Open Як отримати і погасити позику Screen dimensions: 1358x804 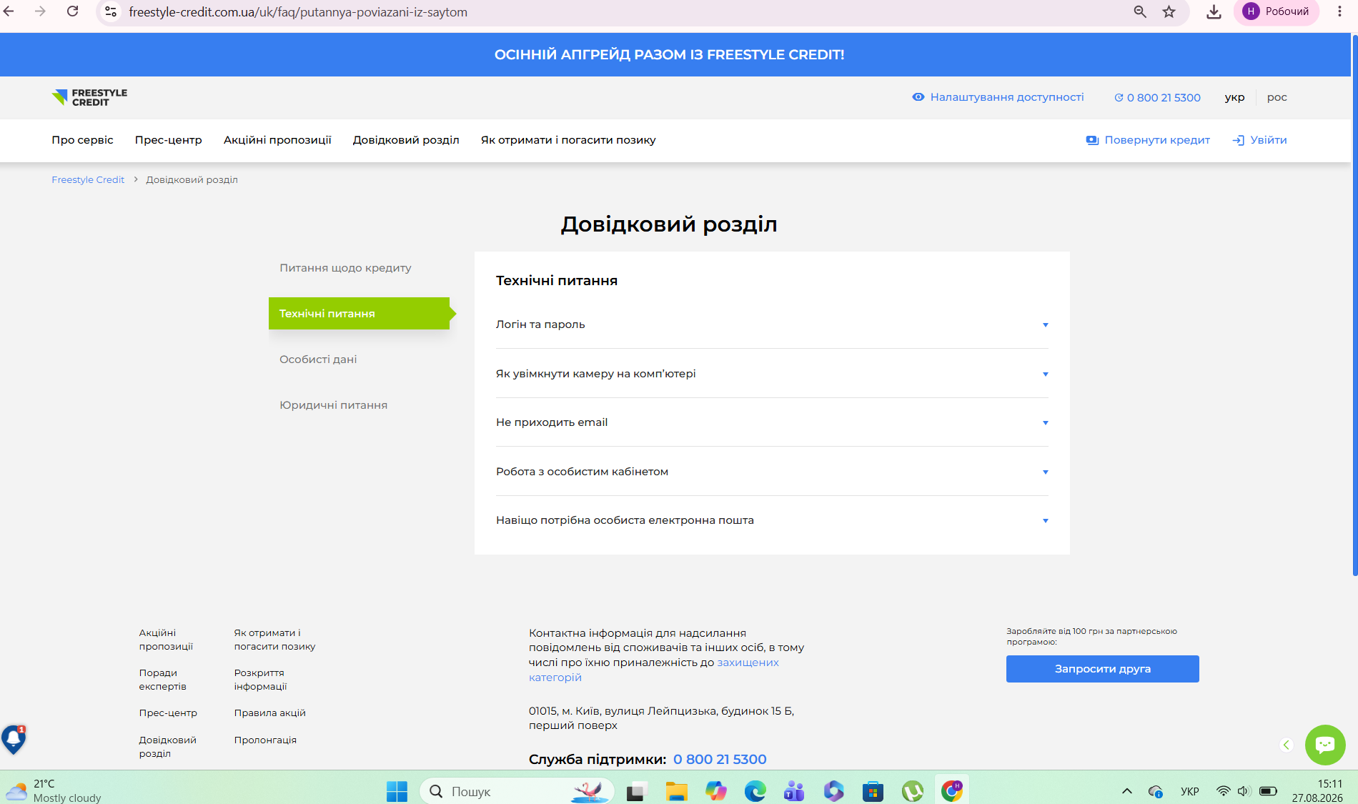(568, 140)
